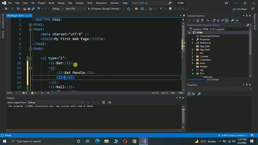Select Connected Services in Solution Explorer

(x=210, y=36)
